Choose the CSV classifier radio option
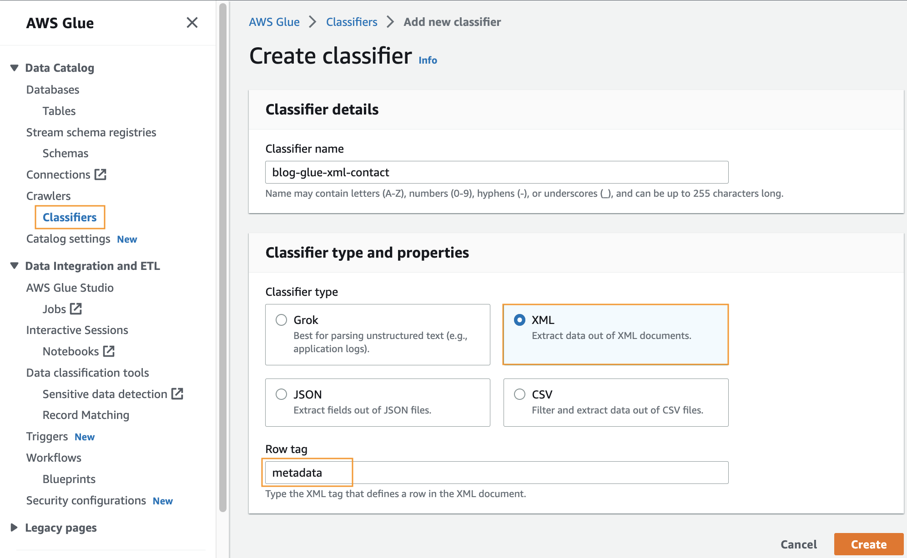Viewport: 907px width, 558px height. tap(519, 394)
